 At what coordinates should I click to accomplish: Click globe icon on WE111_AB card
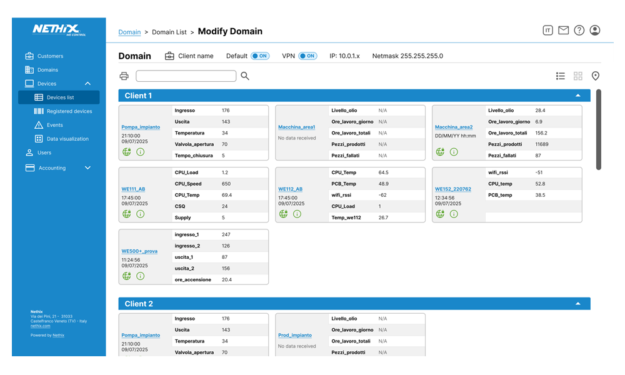(127, 214)
